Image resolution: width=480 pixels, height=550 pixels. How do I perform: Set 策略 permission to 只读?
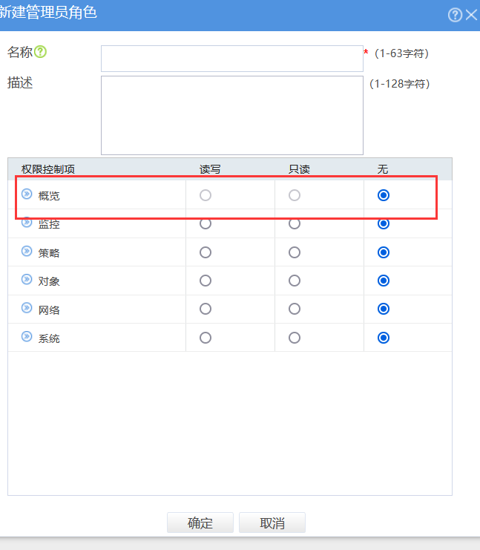pos(295,252)
